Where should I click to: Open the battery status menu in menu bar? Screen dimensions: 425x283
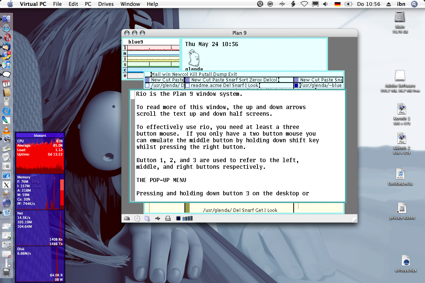point(348,4)
